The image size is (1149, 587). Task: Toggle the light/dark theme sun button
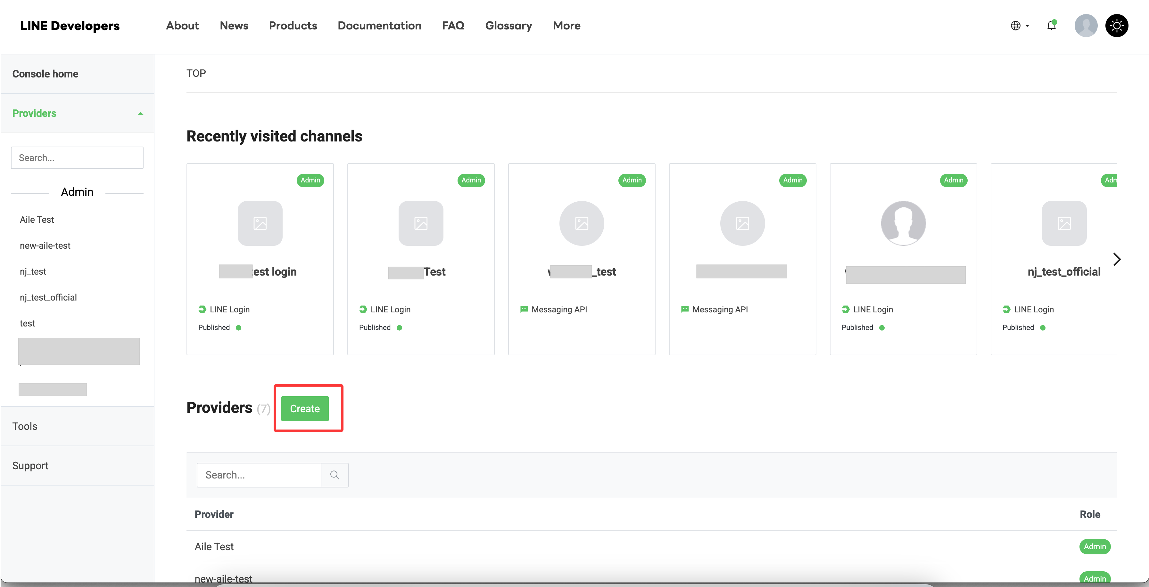click(x=1116, y=26)
